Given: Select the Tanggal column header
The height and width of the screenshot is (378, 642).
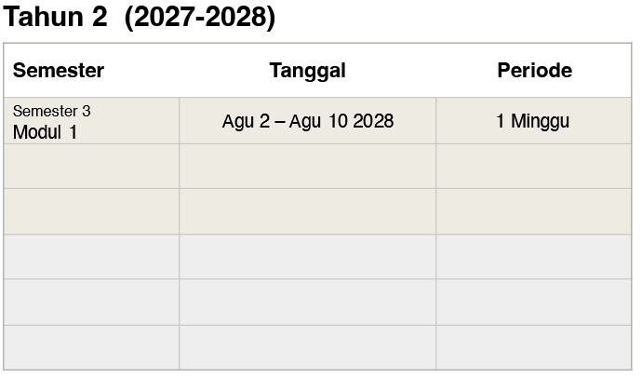Looking at the screenshot, I should tap(307, 71).
